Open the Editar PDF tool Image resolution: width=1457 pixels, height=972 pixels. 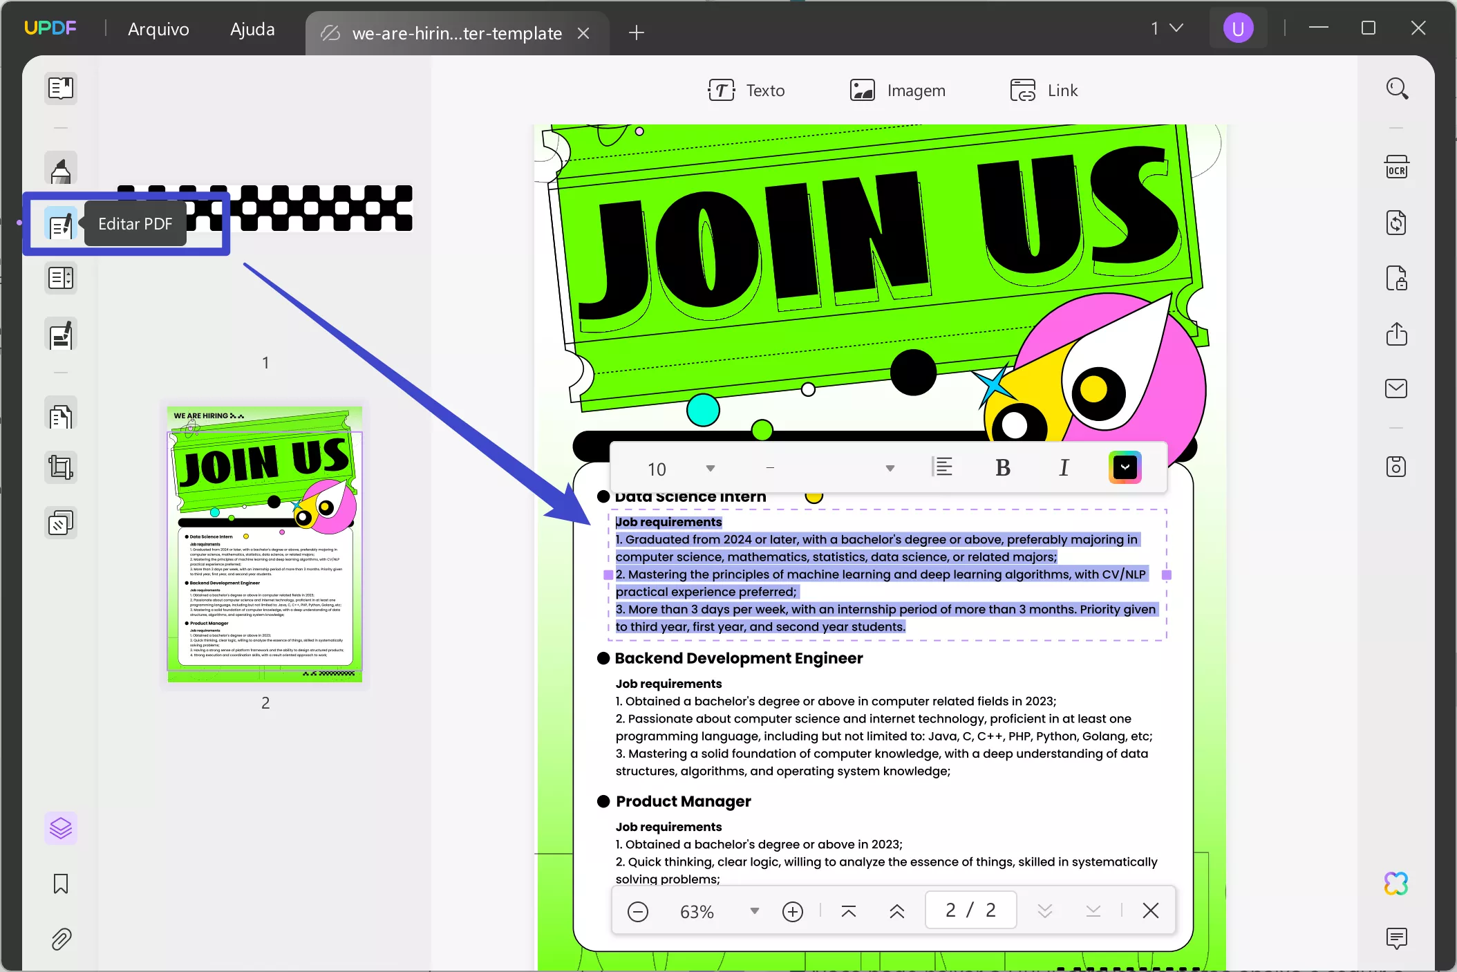pyautogui.click(x=60, y=223)
